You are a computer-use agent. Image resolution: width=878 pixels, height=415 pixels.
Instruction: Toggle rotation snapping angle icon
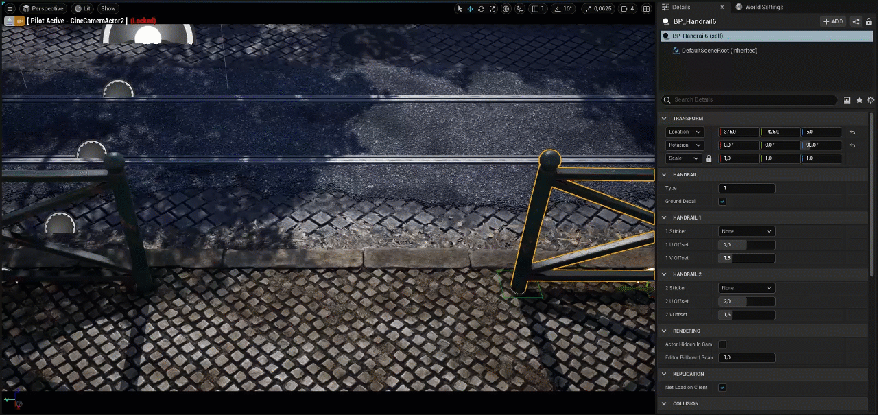(x=557, y=9)
